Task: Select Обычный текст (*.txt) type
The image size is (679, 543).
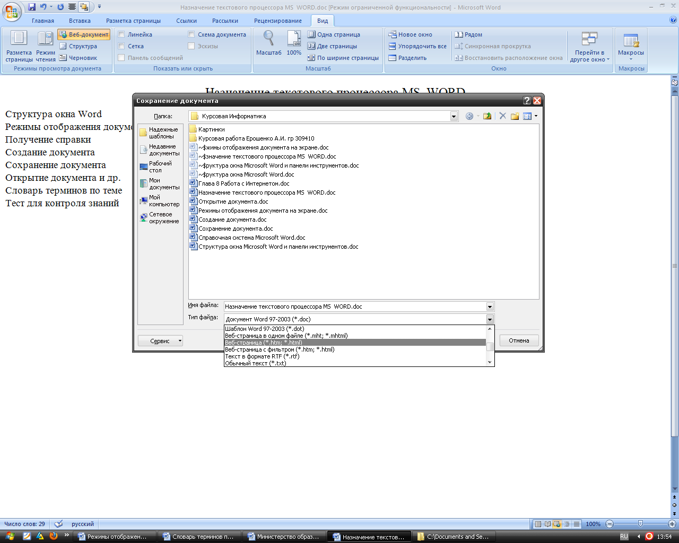Action: point(355,363)
